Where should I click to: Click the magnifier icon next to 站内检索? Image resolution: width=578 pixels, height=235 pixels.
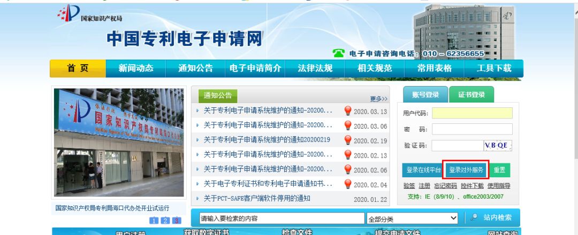(x=474, y=217)
